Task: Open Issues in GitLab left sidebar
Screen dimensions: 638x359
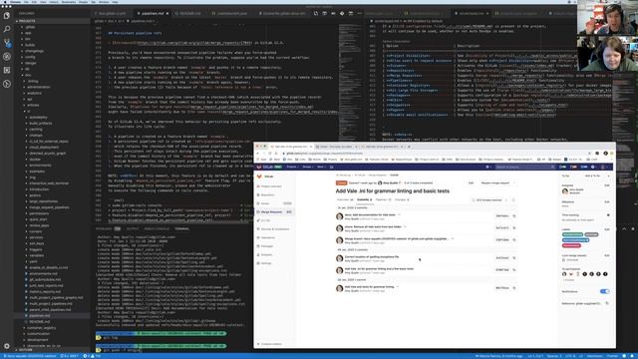Action: [265, 203]
